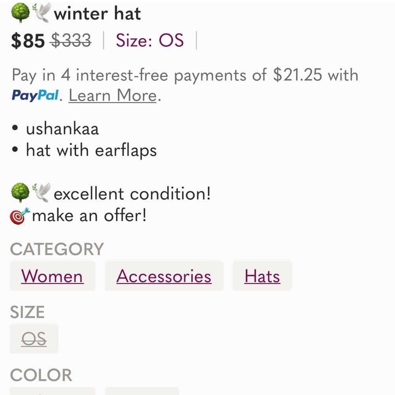Click the CATEGORY section heading
Screen dimensions: 395x395
coord(57,249)
